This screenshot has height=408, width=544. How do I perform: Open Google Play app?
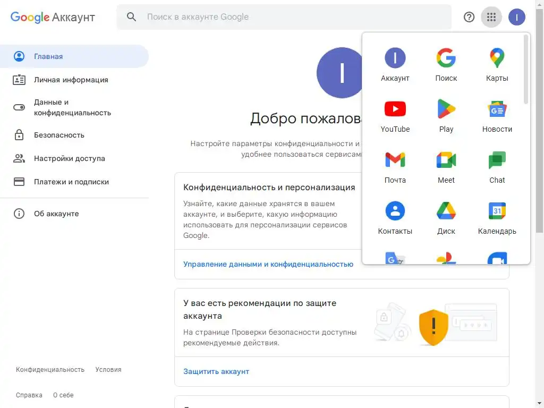point(446,115)
